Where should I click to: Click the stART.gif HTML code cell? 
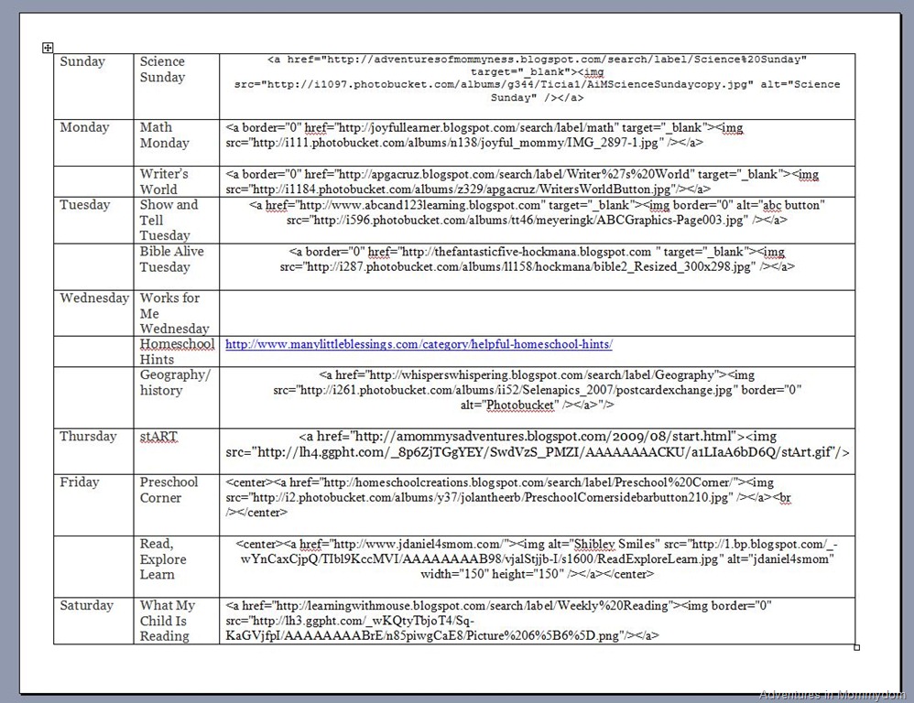(538, 451)
